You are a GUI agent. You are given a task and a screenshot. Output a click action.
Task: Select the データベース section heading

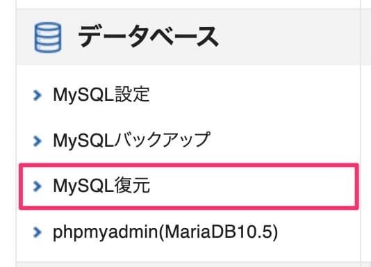(x=149, y=37)
